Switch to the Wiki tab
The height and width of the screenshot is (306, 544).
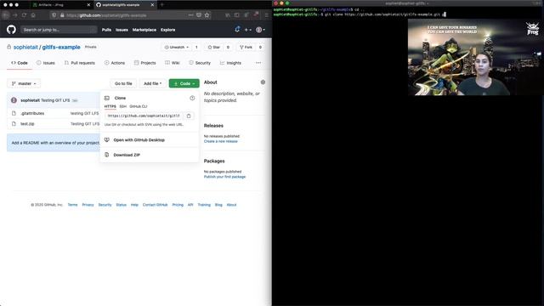pos(173,63)
